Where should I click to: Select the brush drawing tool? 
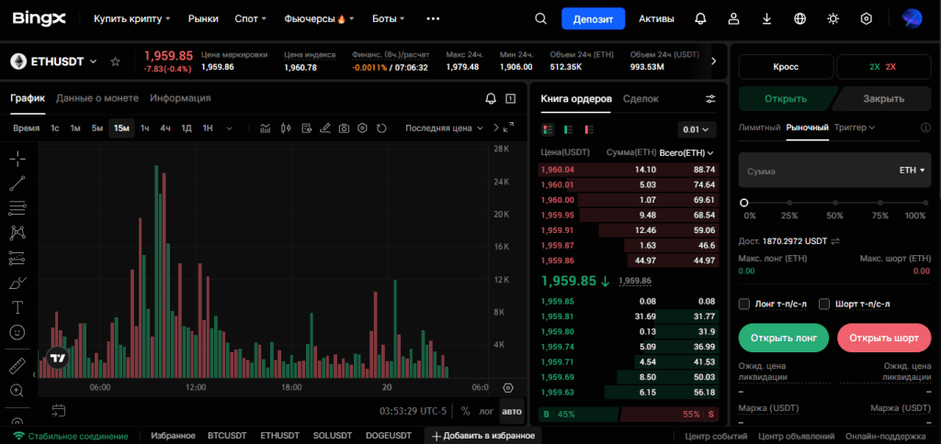17,283
